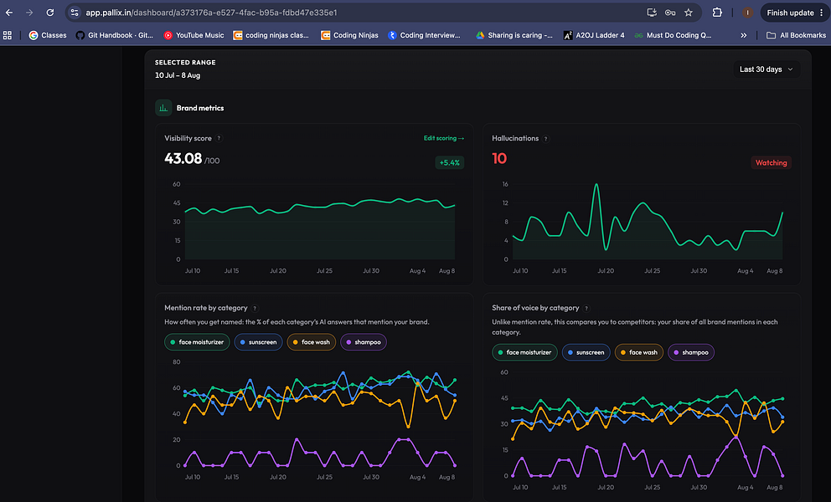Open site information icon in address bar
831x502 pixels.
[x=75, y=13]
